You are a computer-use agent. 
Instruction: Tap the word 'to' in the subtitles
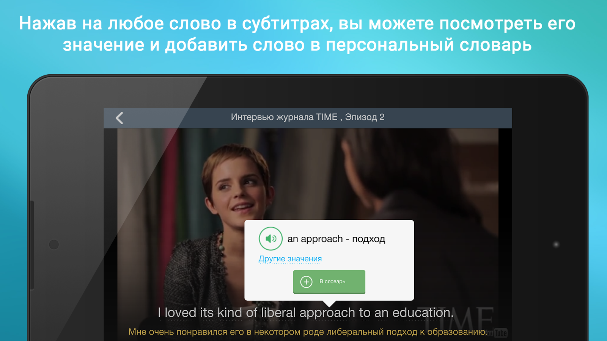(x=365, y=313)
